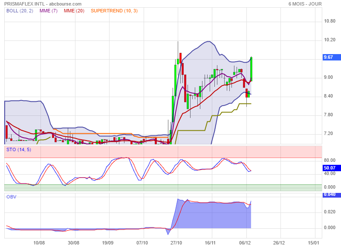Click the 7.20 price axis label
This screenshot has width=341, height=247.
[x=328, y=133]
